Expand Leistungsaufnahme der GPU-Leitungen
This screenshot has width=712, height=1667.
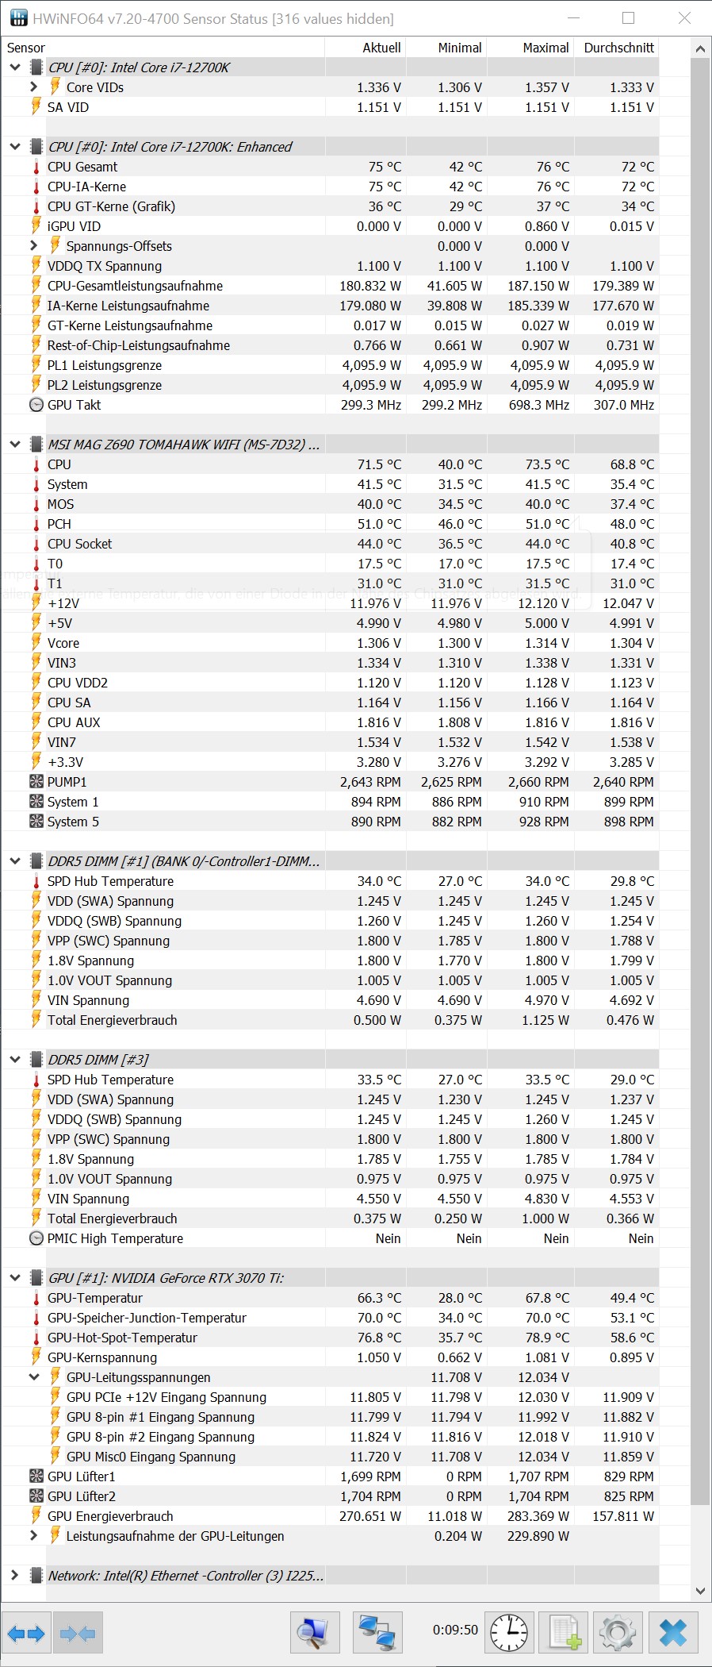pyautogui.click(x=33, y=1536)
